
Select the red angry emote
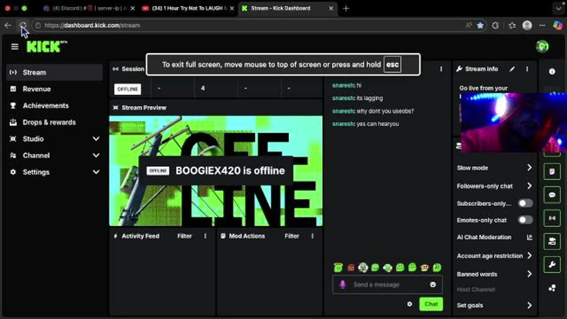[x=351, y=268]
